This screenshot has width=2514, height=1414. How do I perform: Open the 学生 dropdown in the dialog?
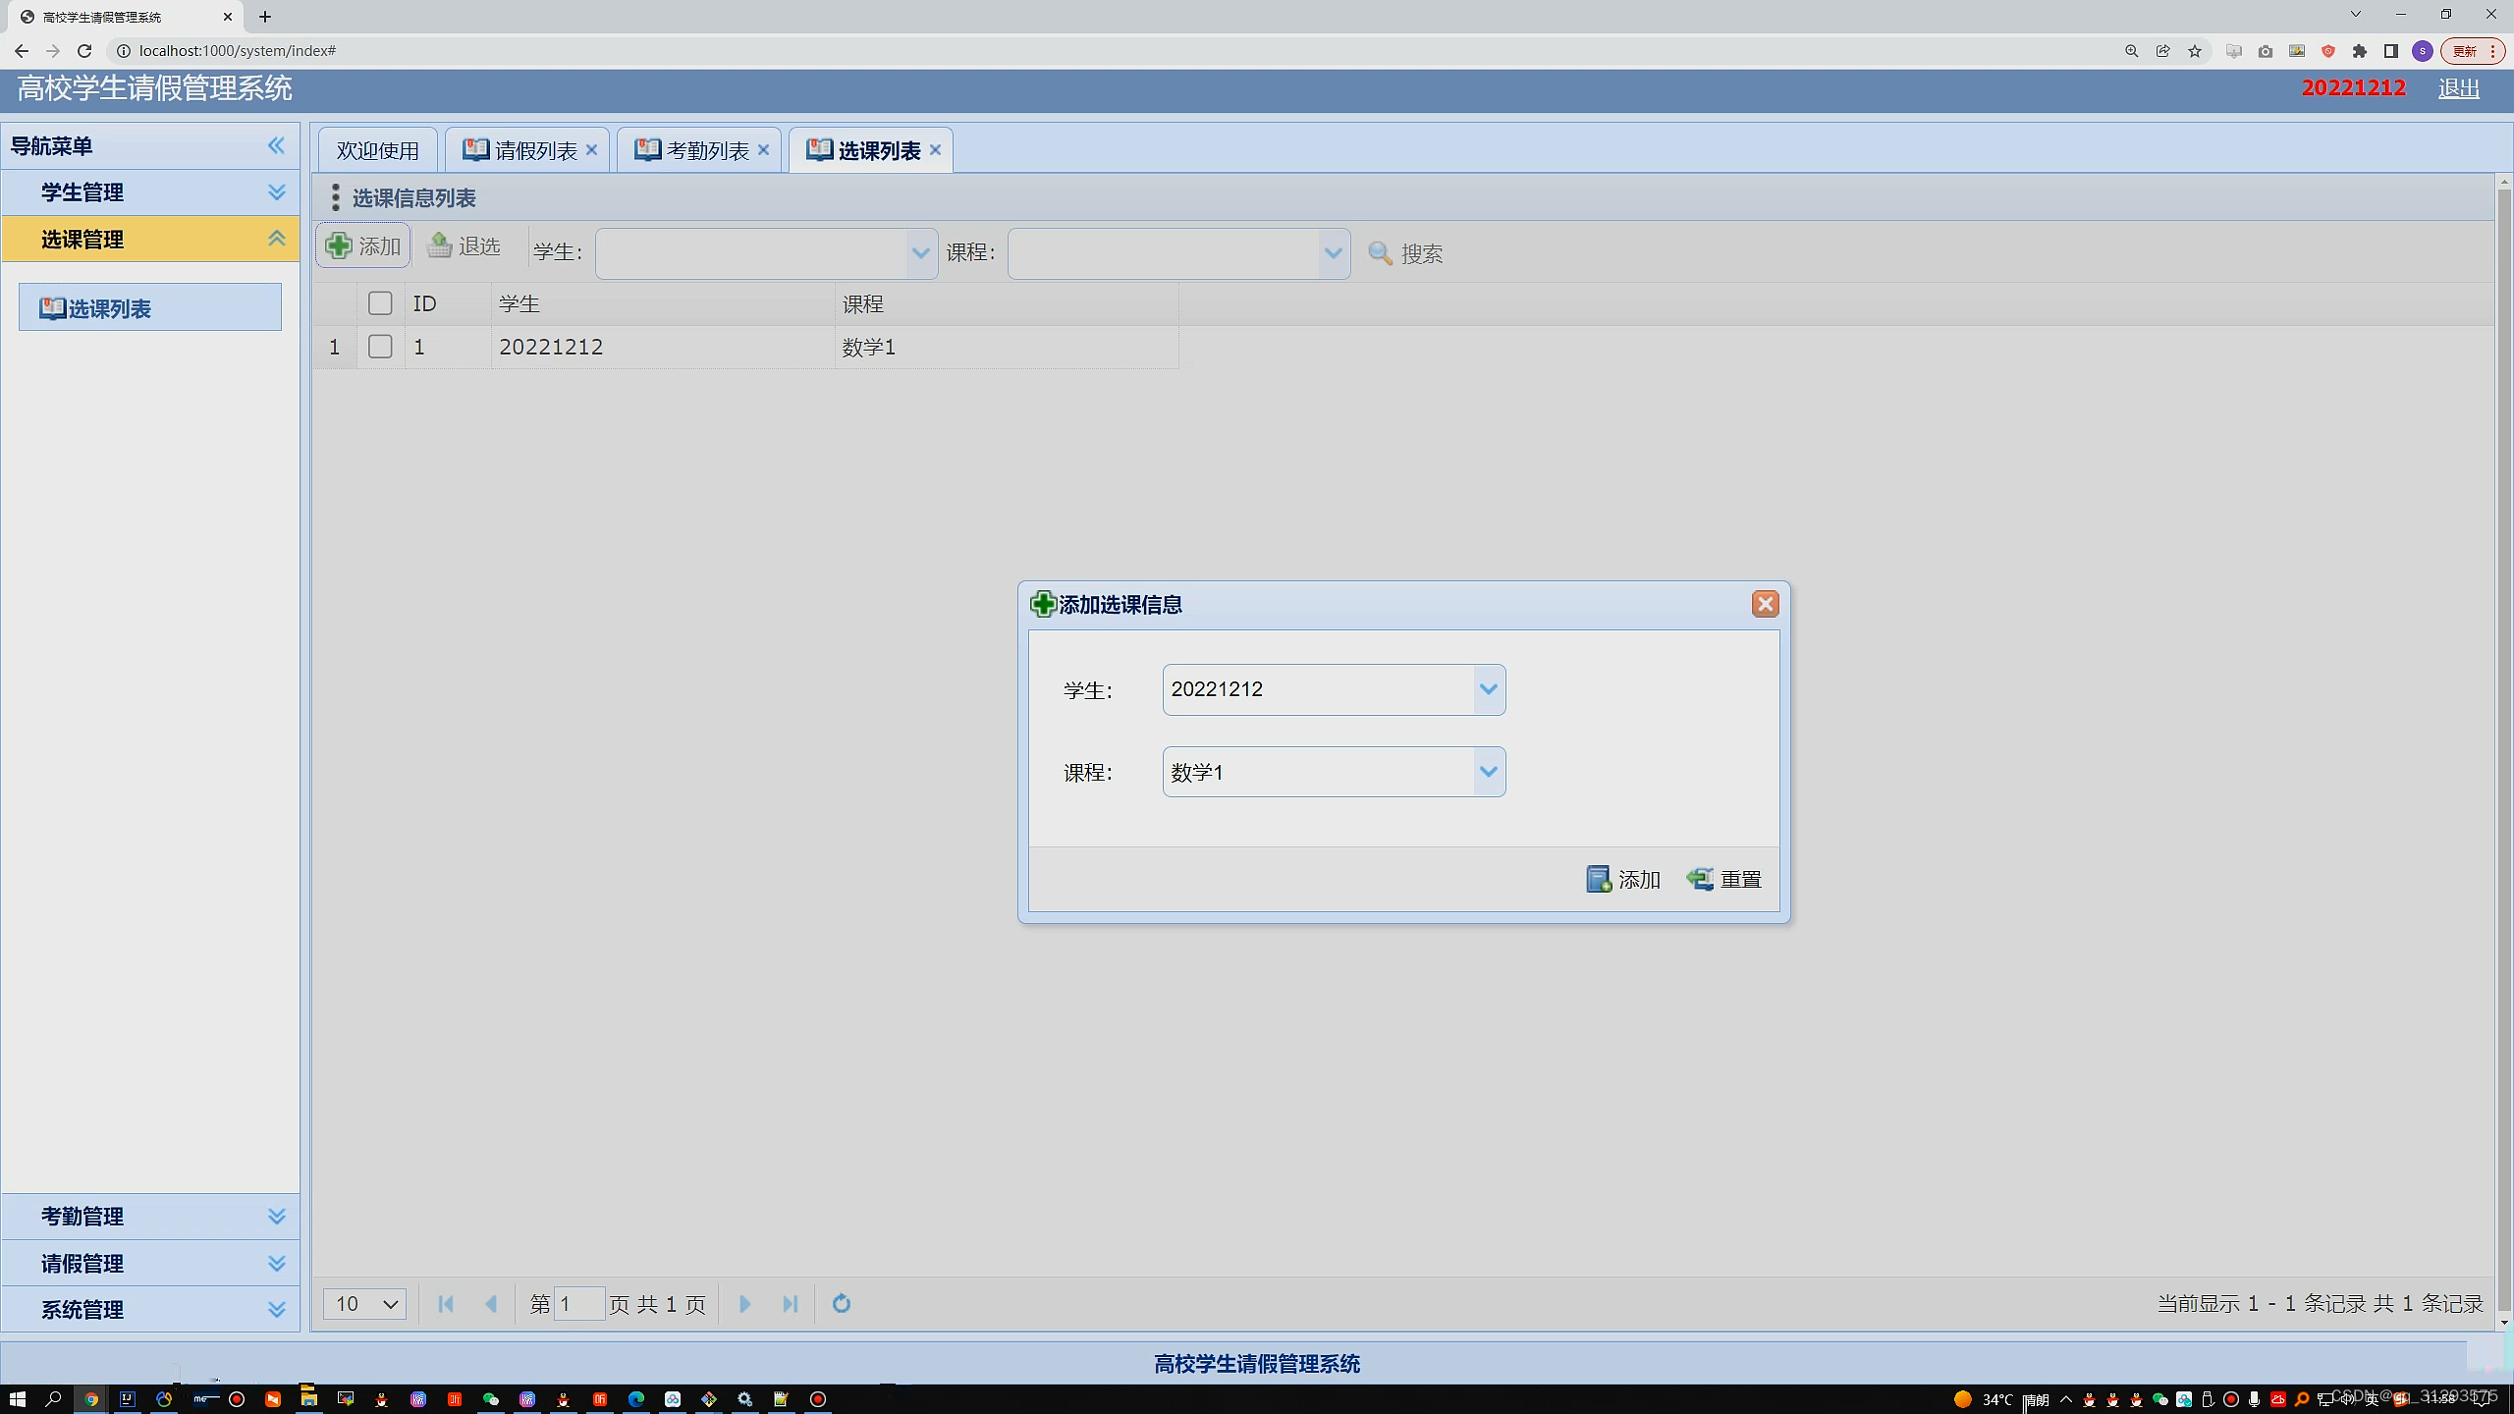(1488, 689)
